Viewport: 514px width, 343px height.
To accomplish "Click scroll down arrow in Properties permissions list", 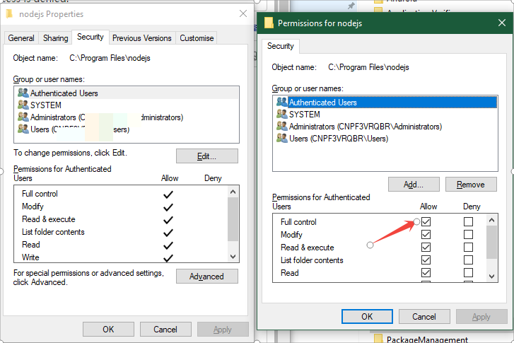I will tap(233, 257).
